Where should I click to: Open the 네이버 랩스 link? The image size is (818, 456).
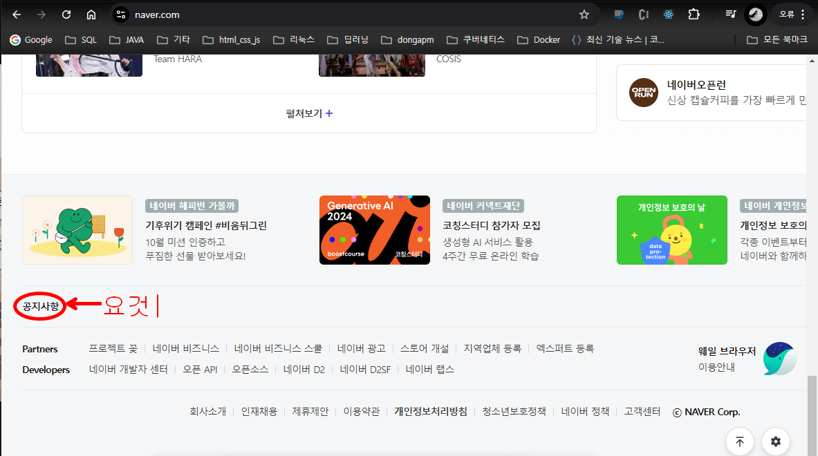coord(430,369)
